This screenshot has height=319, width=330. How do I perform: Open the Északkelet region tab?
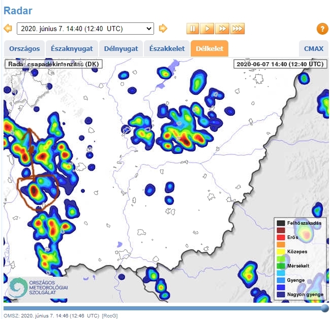[167, 48]
